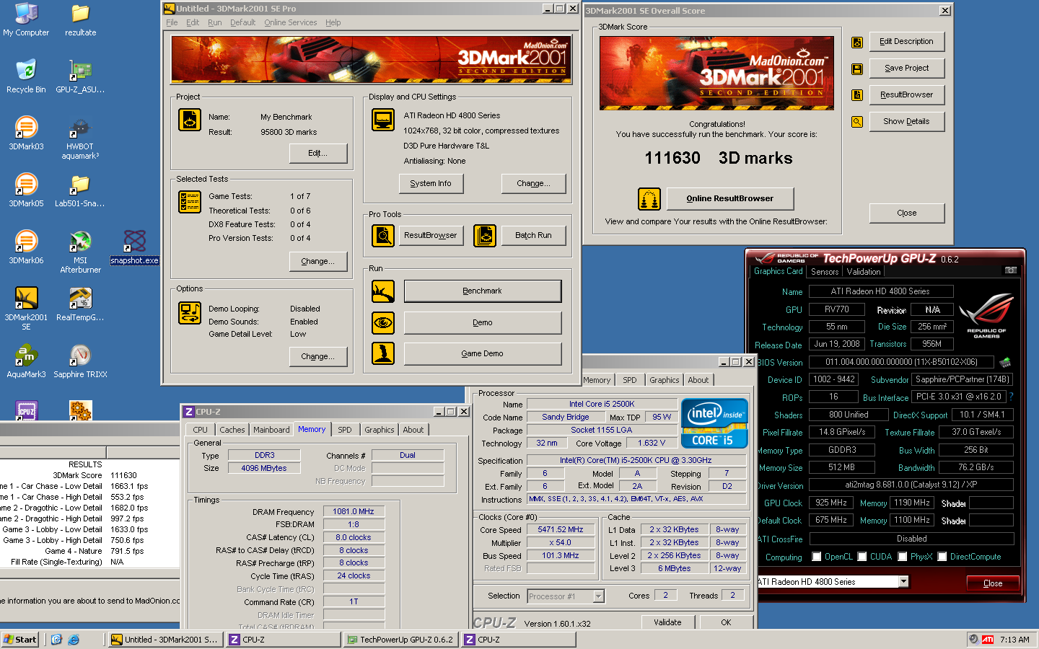Click the Demo eye icon

383,322
